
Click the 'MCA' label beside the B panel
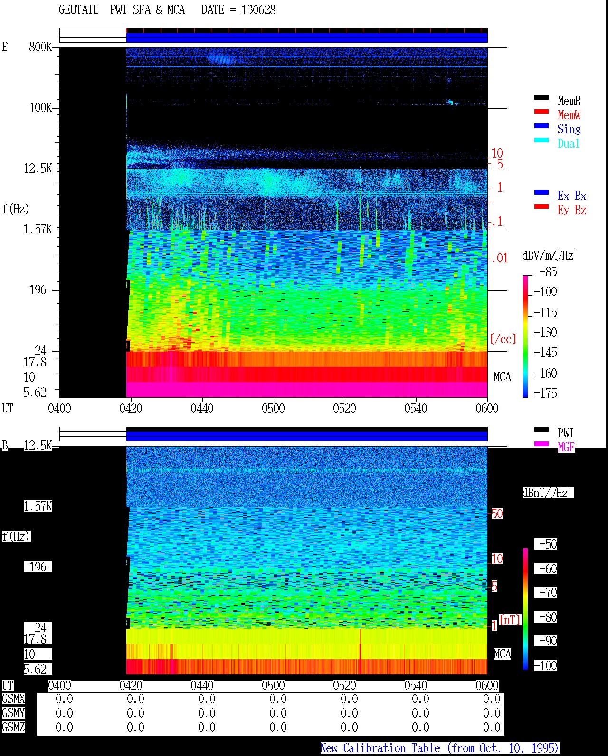click(502, 654)
